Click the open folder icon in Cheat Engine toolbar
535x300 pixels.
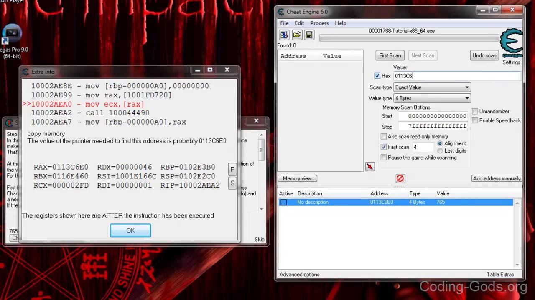pyautogui.click(x=297, y=35)
